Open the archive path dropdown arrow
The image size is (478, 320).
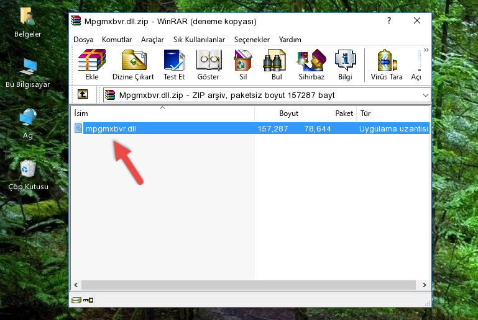pos(426,96)
